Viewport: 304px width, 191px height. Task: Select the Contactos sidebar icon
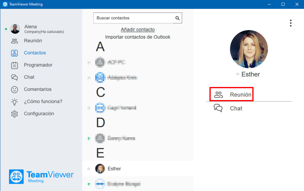(15, 53)
